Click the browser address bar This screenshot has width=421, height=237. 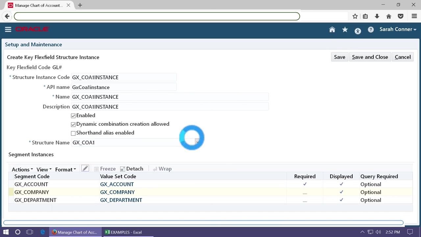click(157, 16)
